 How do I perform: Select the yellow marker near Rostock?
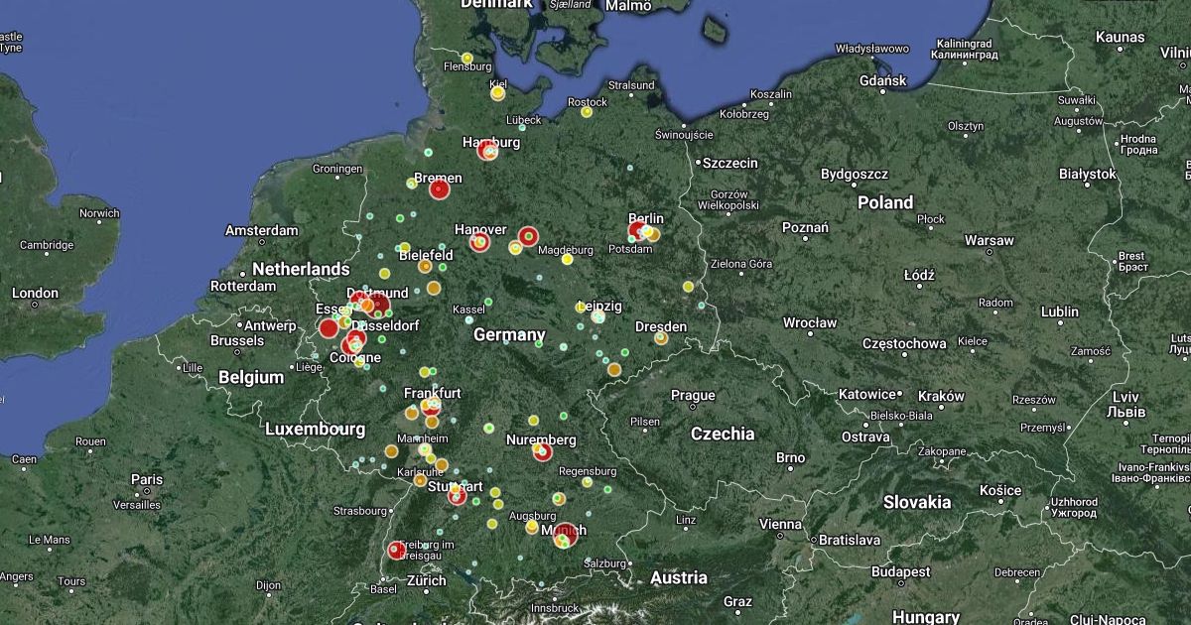tap(587, 112)
